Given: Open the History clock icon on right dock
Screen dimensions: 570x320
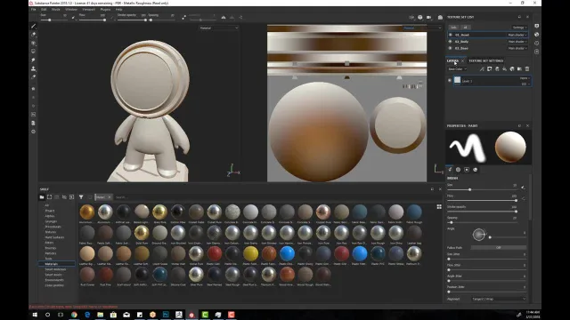Looking at the screenshot, I should (x=536, y=44).
